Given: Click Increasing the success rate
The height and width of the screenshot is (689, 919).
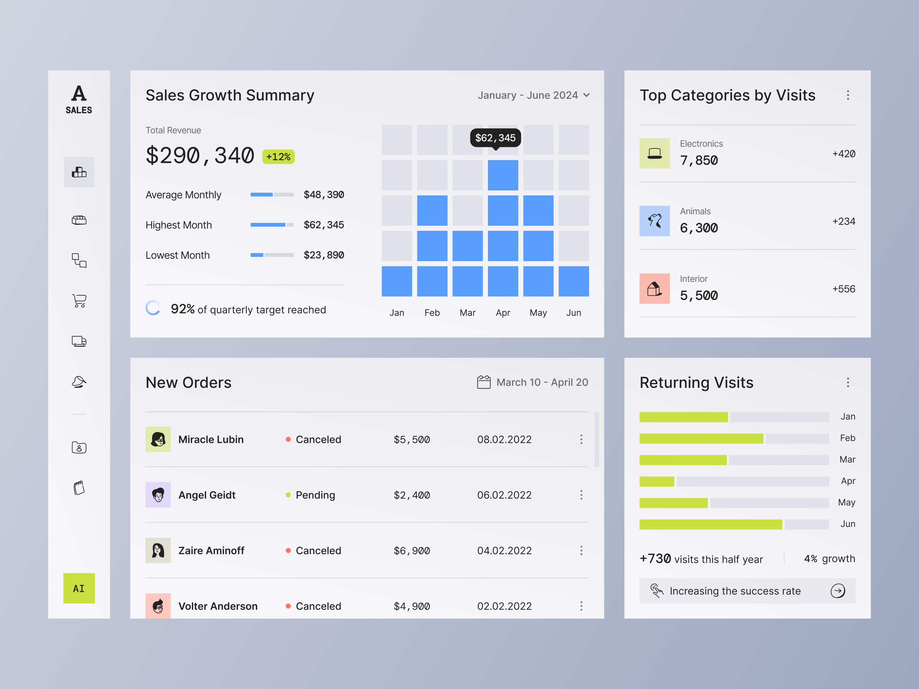Looking at the screenshot, I should click(747, 591).
